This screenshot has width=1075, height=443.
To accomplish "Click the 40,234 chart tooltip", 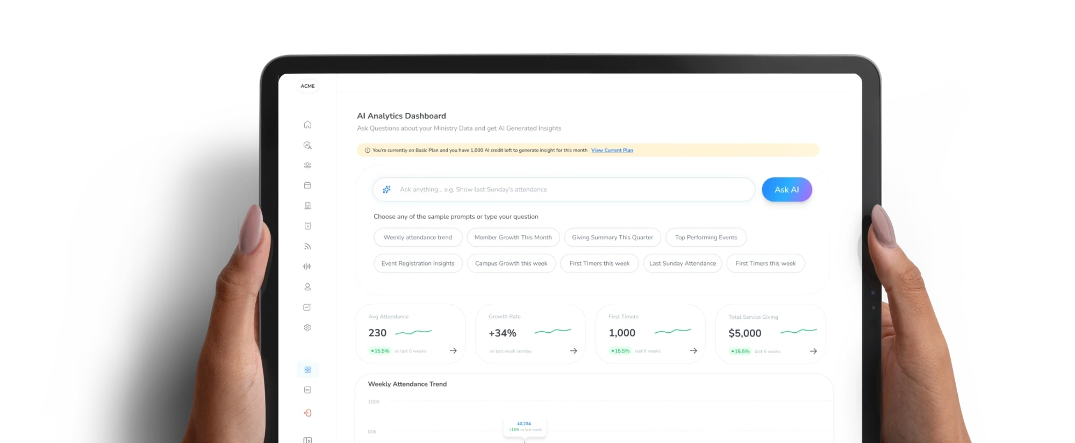I will pyautogui.click(x=525, y=427).
